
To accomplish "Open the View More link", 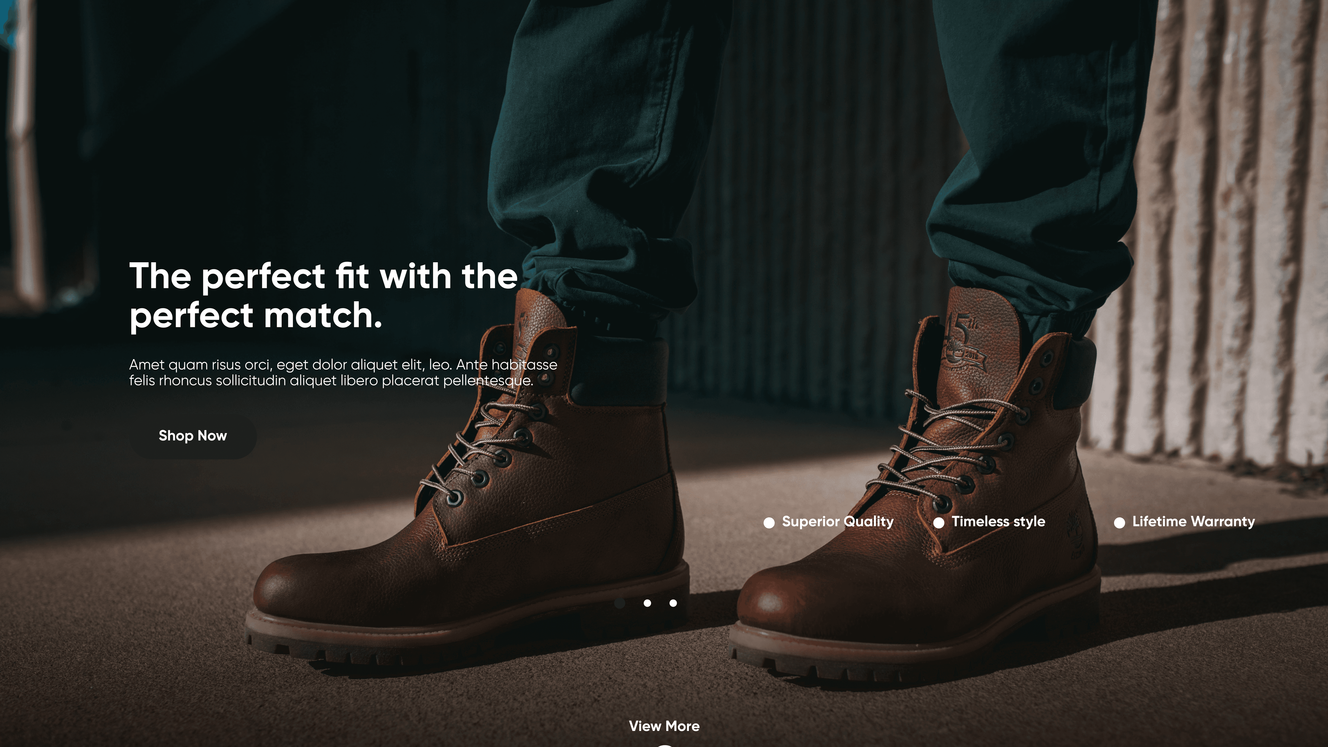I will point(664,726).
